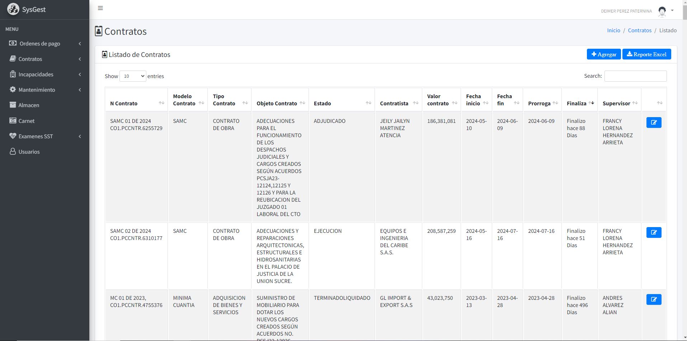This screenshot has height=341, width=687.
Task: Open the user avatar profile menu
Action: coord(662,11)
